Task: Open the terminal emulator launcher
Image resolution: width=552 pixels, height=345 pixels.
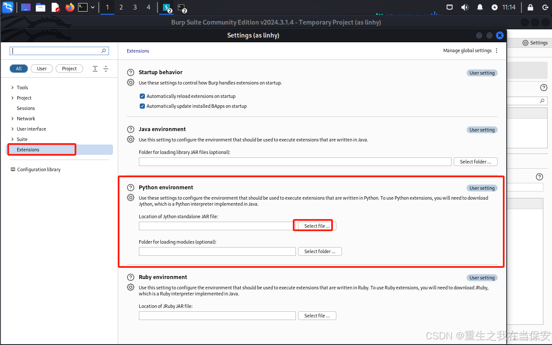Action: (83, 7)
